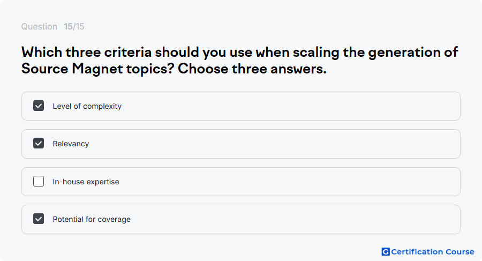Uncheck the Potential for coverage checkbox
Viewport: 482px width, 261px height.
(x=39, y=219)
